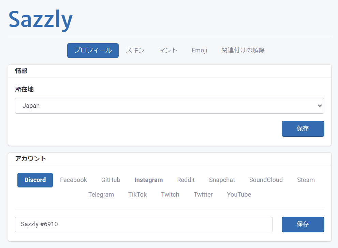
Task: Open the プロフィール tab
Action: 93,50
